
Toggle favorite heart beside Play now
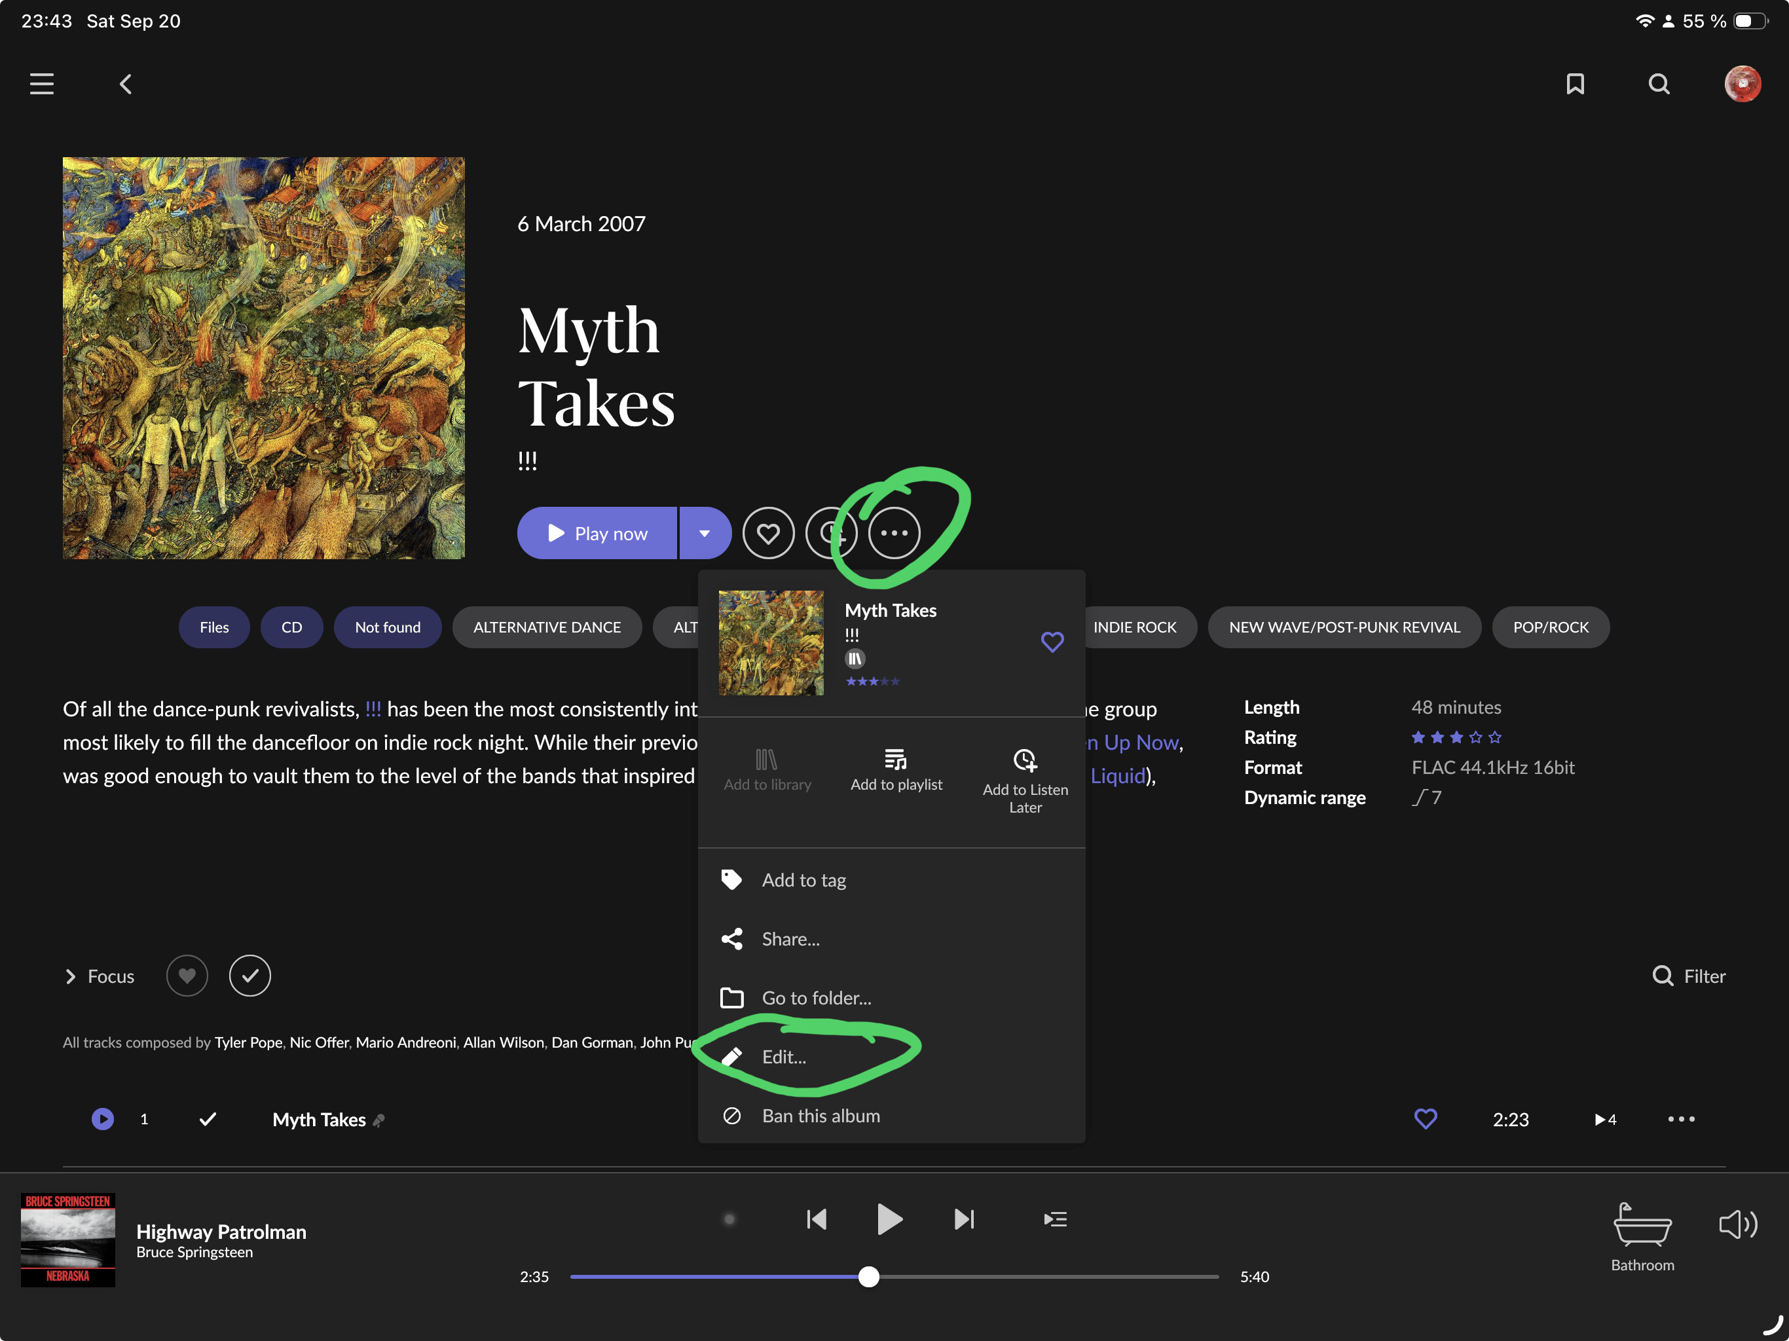tap(767, 533)
